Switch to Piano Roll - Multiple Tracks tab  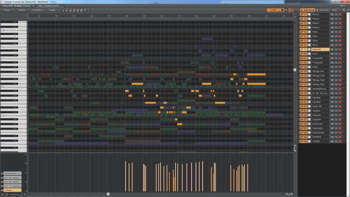(16, 6)
